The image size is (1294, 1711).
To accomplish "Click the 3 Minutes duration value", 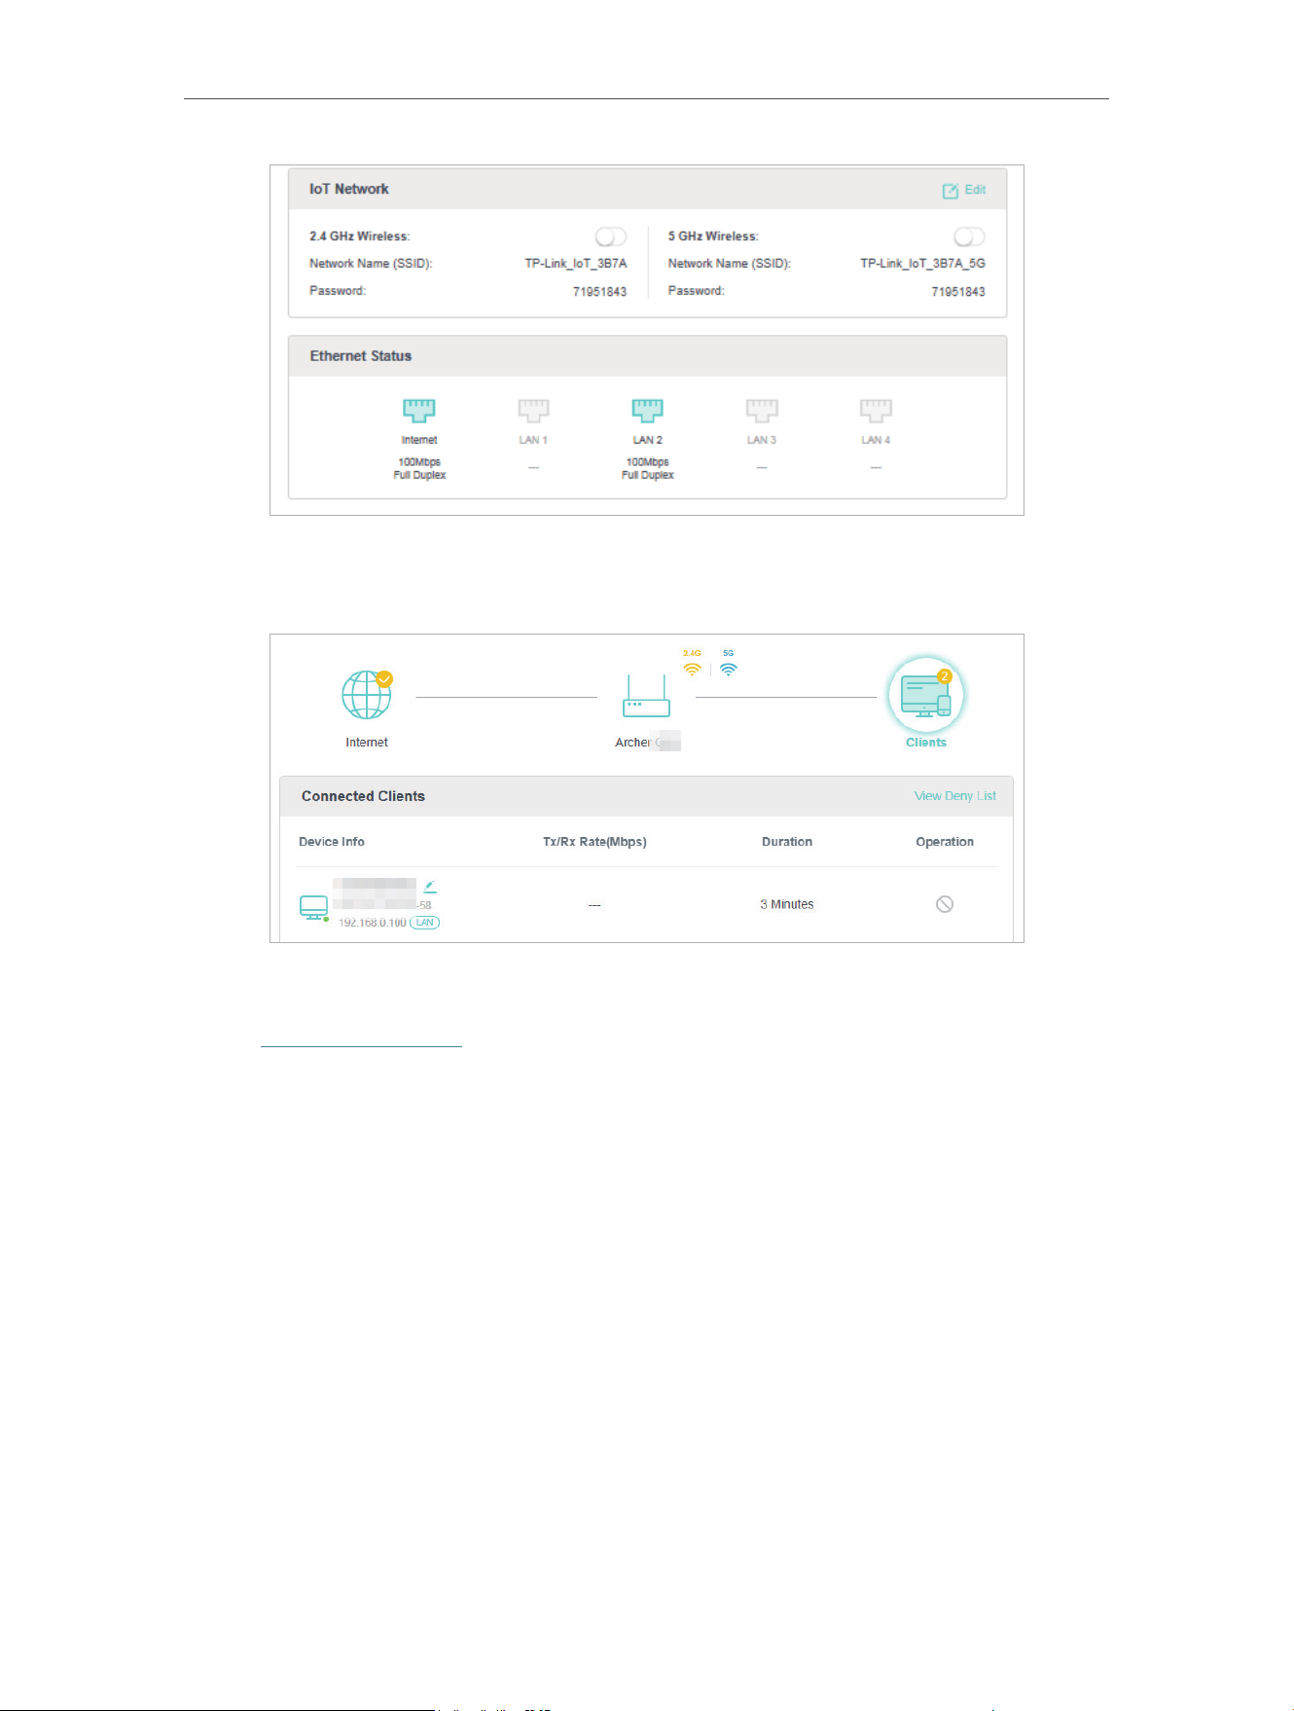I will [x=787, y=904].
